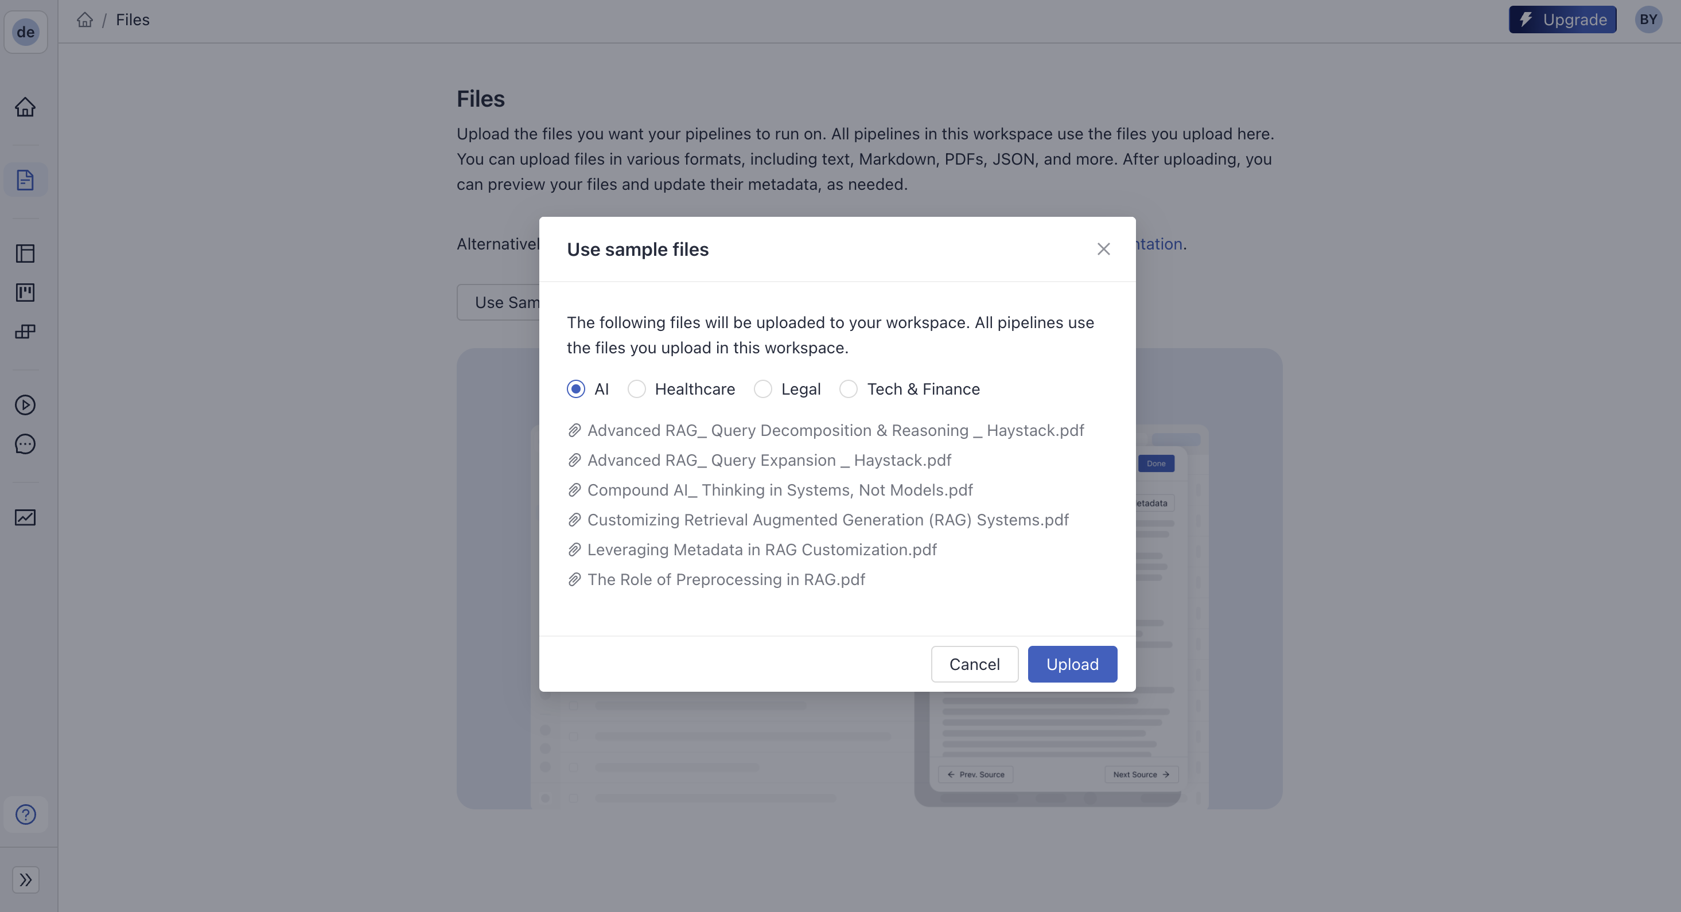Click the home breadcrumb icon
The height and width of the screenshot is (912, 1681).
coord(85,20)
